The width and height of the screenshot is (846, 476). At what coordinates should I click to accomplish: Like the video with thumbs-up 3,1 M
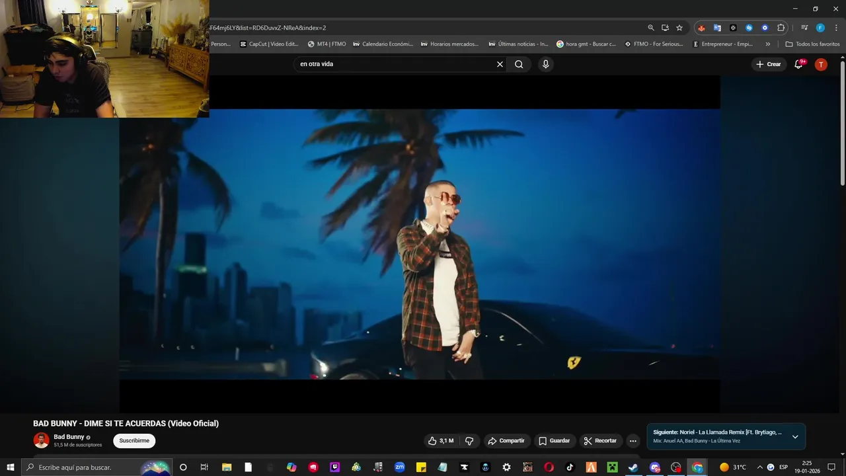point(441,441)
